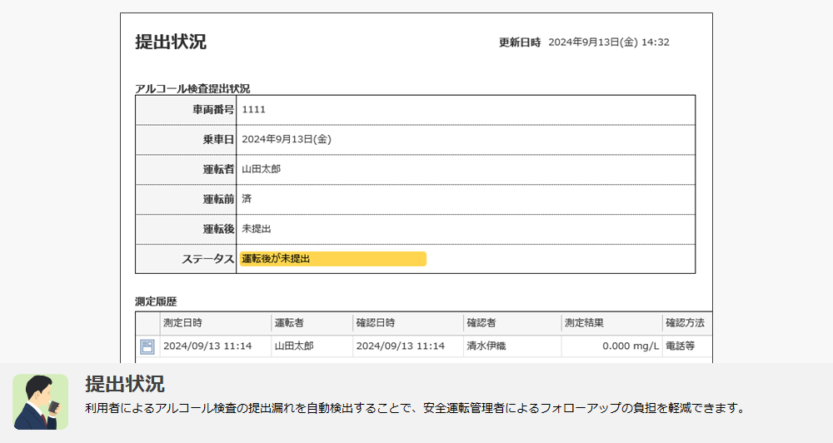This screenshot has width=833, height=443.
Task: Click 山田太郎 in the measurement history row
Action: (294, 346)
